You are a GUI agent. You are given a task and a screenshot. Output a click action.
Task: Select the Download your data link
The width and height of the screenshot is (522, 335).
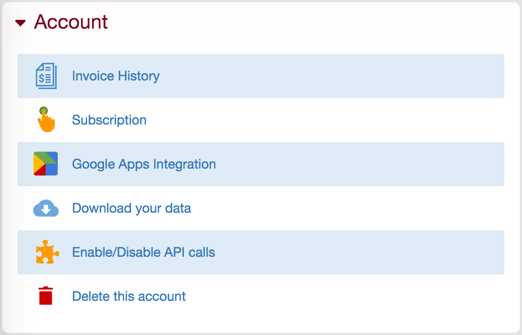tap(132, 208)
